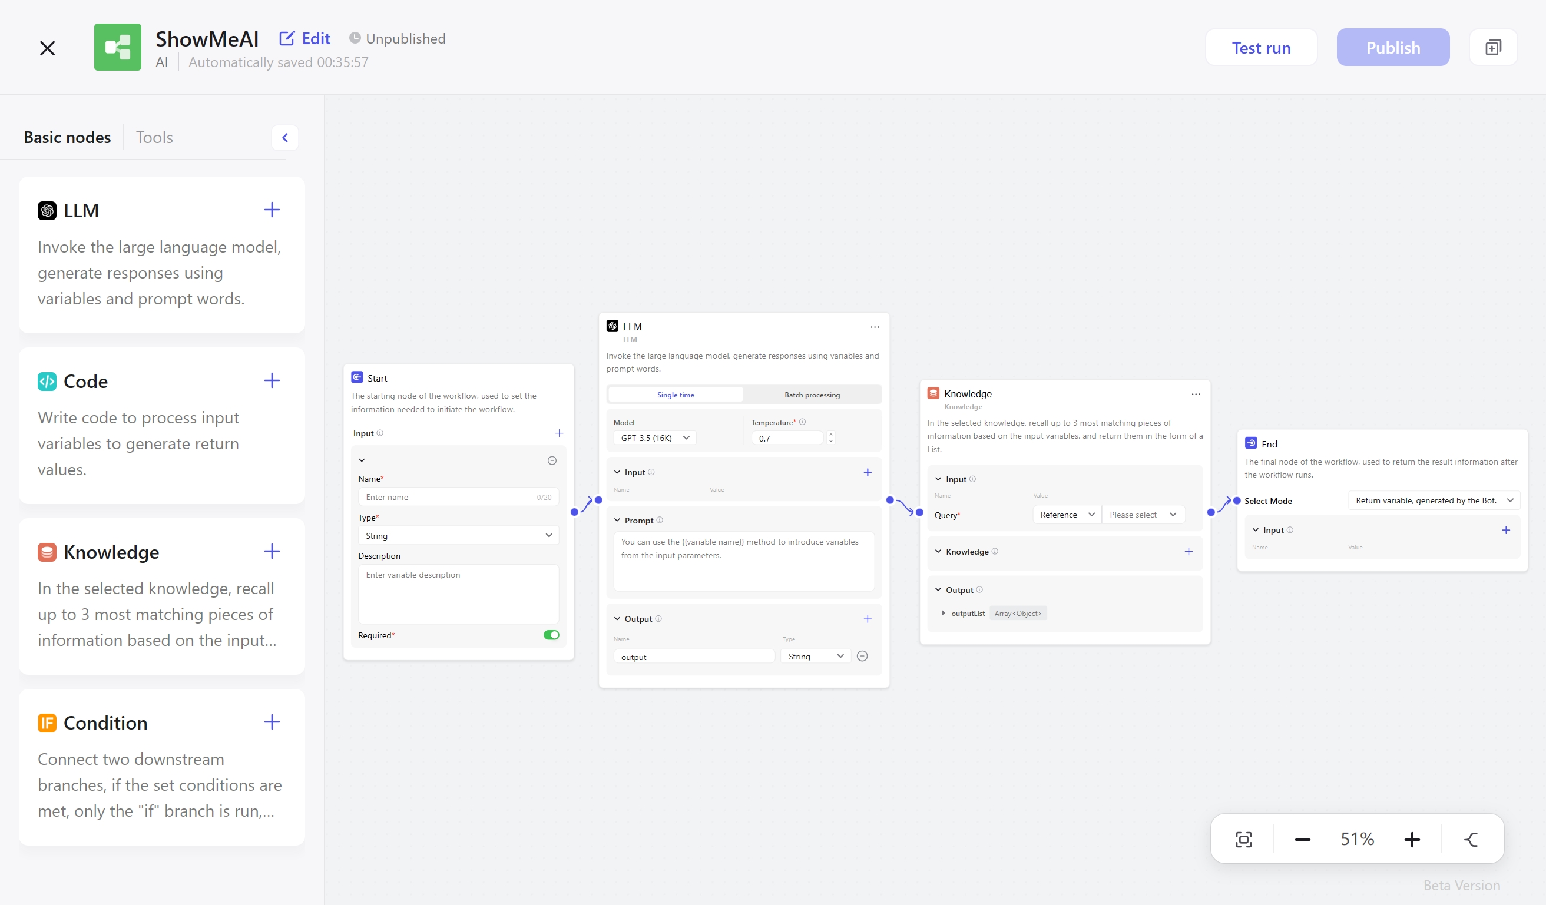Viewport: 1546px width, 905px height.
Task: Click the fit-to-screen icon in zoom bar
Action: pyautogui.click(x=1243, y=839)
